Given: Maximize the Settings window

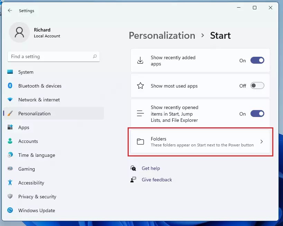Looking at the screenshot, I should point(255,8).
